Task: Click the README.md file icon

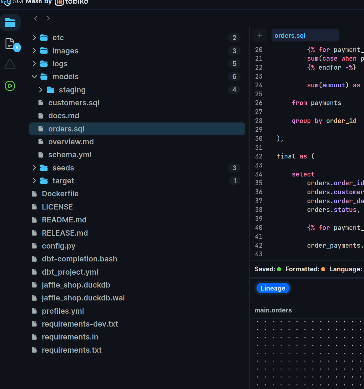Action: 35,220
